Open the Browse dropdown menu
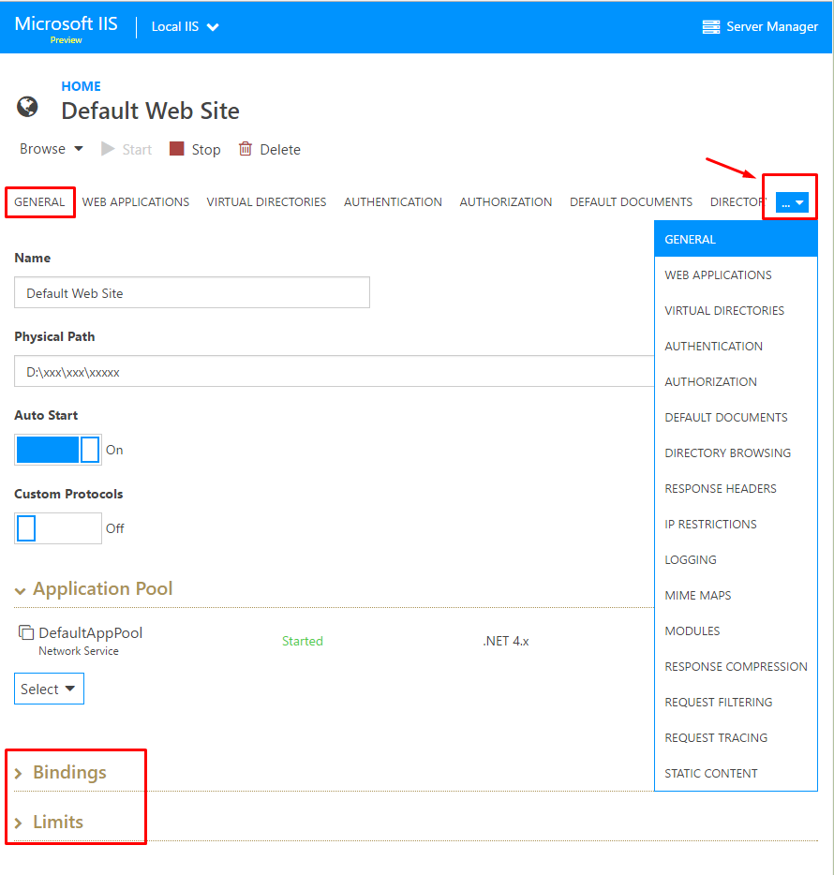The width and height of the screenshot is (834, 875). click(x=52, y=149)
